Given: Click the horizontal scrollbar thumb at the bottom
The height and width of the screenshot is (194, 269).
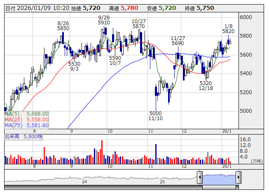Looking at the screenshot, I should [x=219, y=187].
